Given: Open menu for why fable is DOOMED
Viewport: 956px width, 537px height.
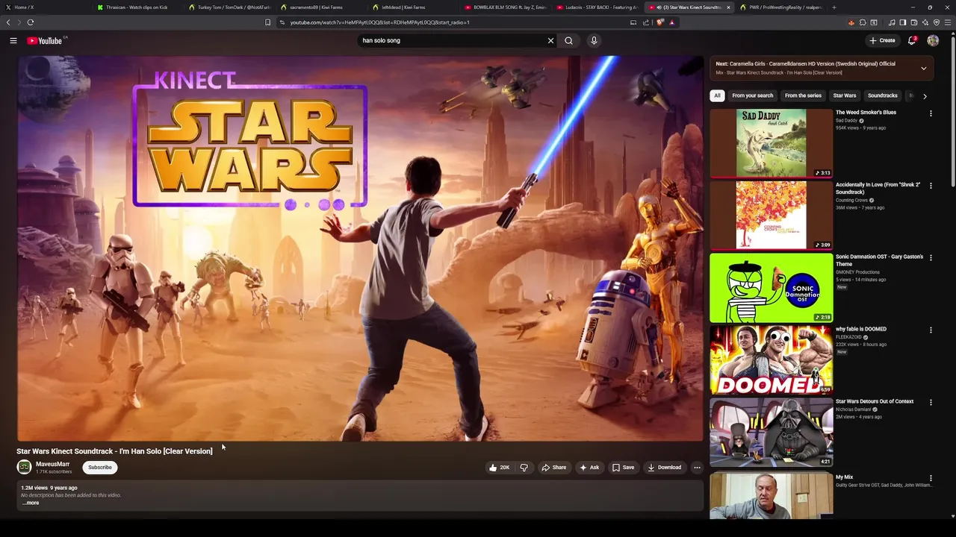Looking at the screenshot, I should click(931, 330).
